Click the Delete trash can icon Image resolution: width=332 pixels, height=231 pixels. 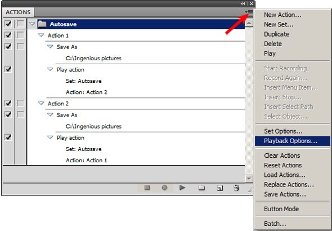point(236,188)
